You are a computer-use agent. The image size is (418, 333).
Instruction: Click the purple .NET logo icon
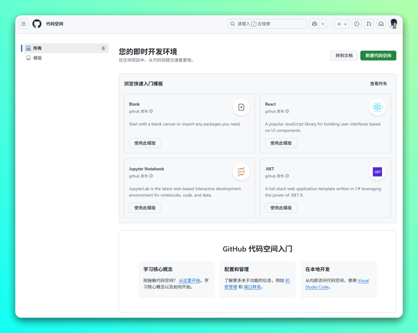tap(377, 172)
